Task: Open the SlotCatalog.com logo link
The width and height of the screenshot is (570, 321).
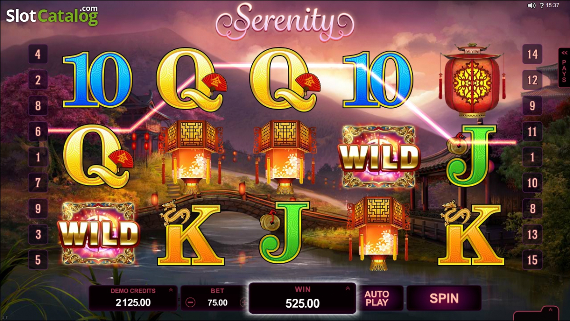Action: pos(52,15)
